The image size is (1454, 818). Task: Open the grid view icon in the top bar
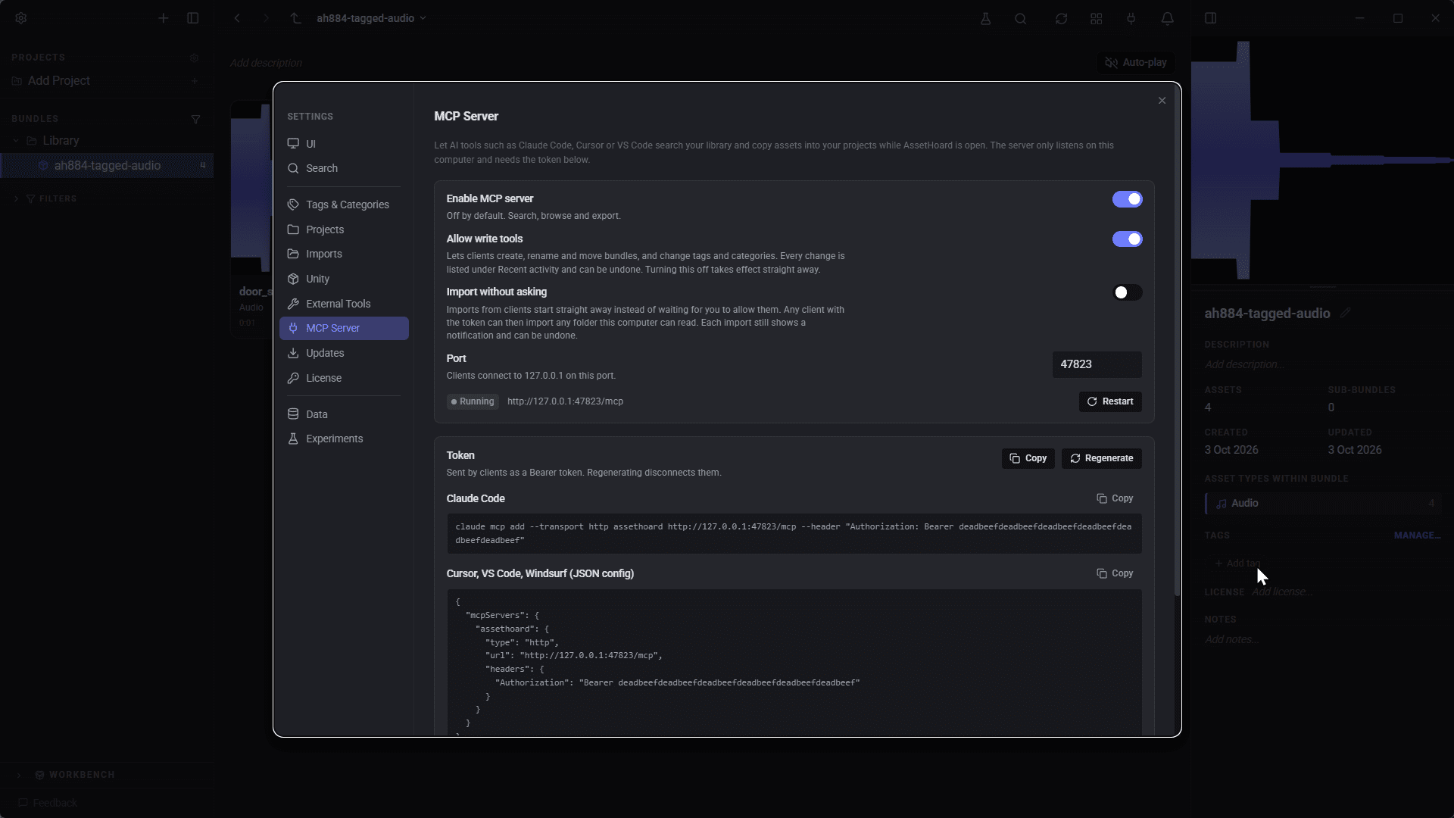pyautogui.click(x=1096, y=18)
